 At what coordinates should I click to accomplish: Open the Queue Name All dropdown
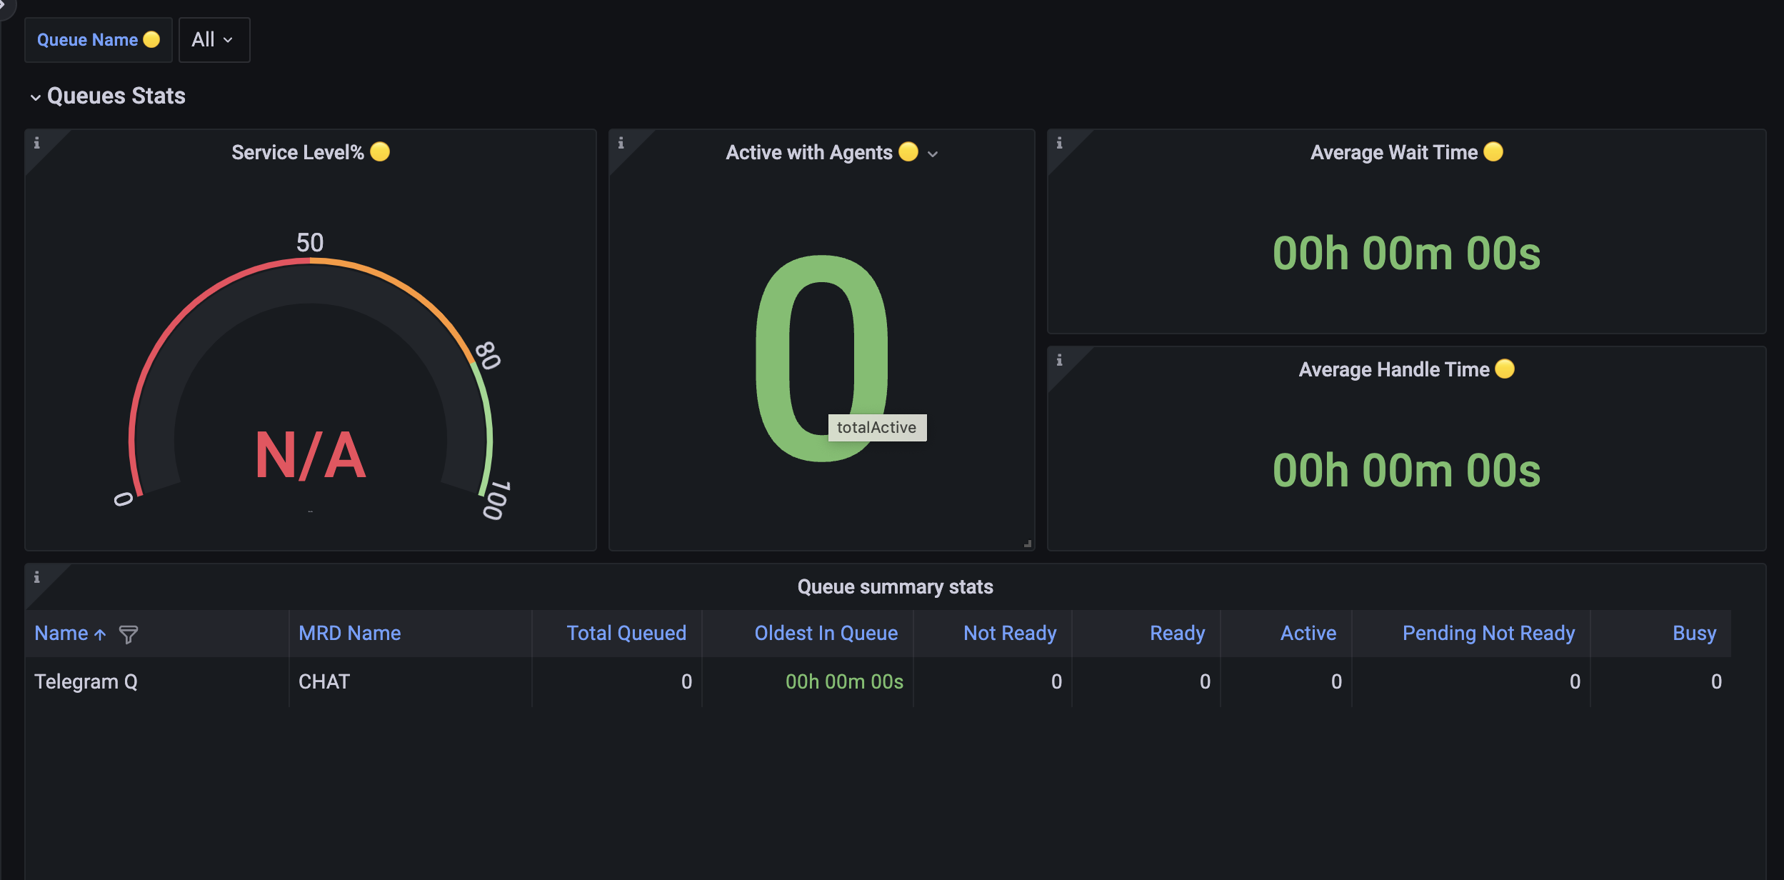[x=214, y=39]
